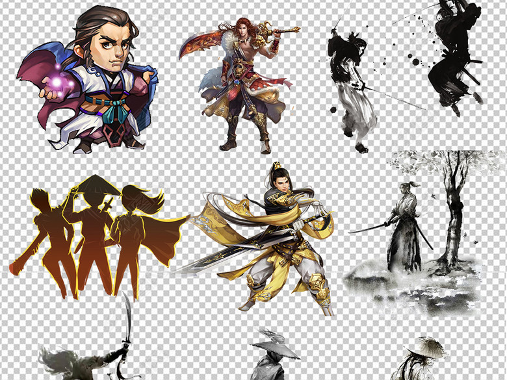Click the katana held by samurai near tree
Image resolution: width=507 pixels, height=380 pixels.
pyautogui.click(x=367, y=229)
